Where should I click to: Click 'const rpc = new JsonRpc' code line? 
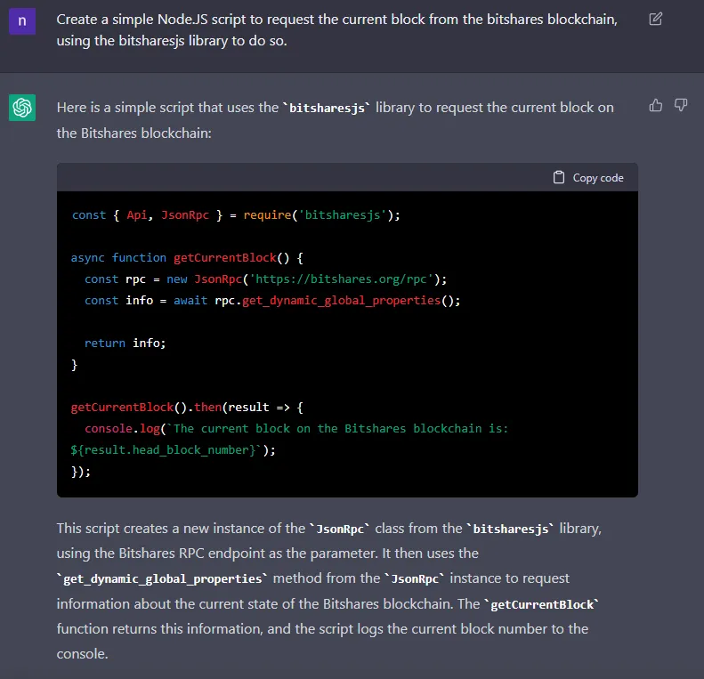[266, 279]
